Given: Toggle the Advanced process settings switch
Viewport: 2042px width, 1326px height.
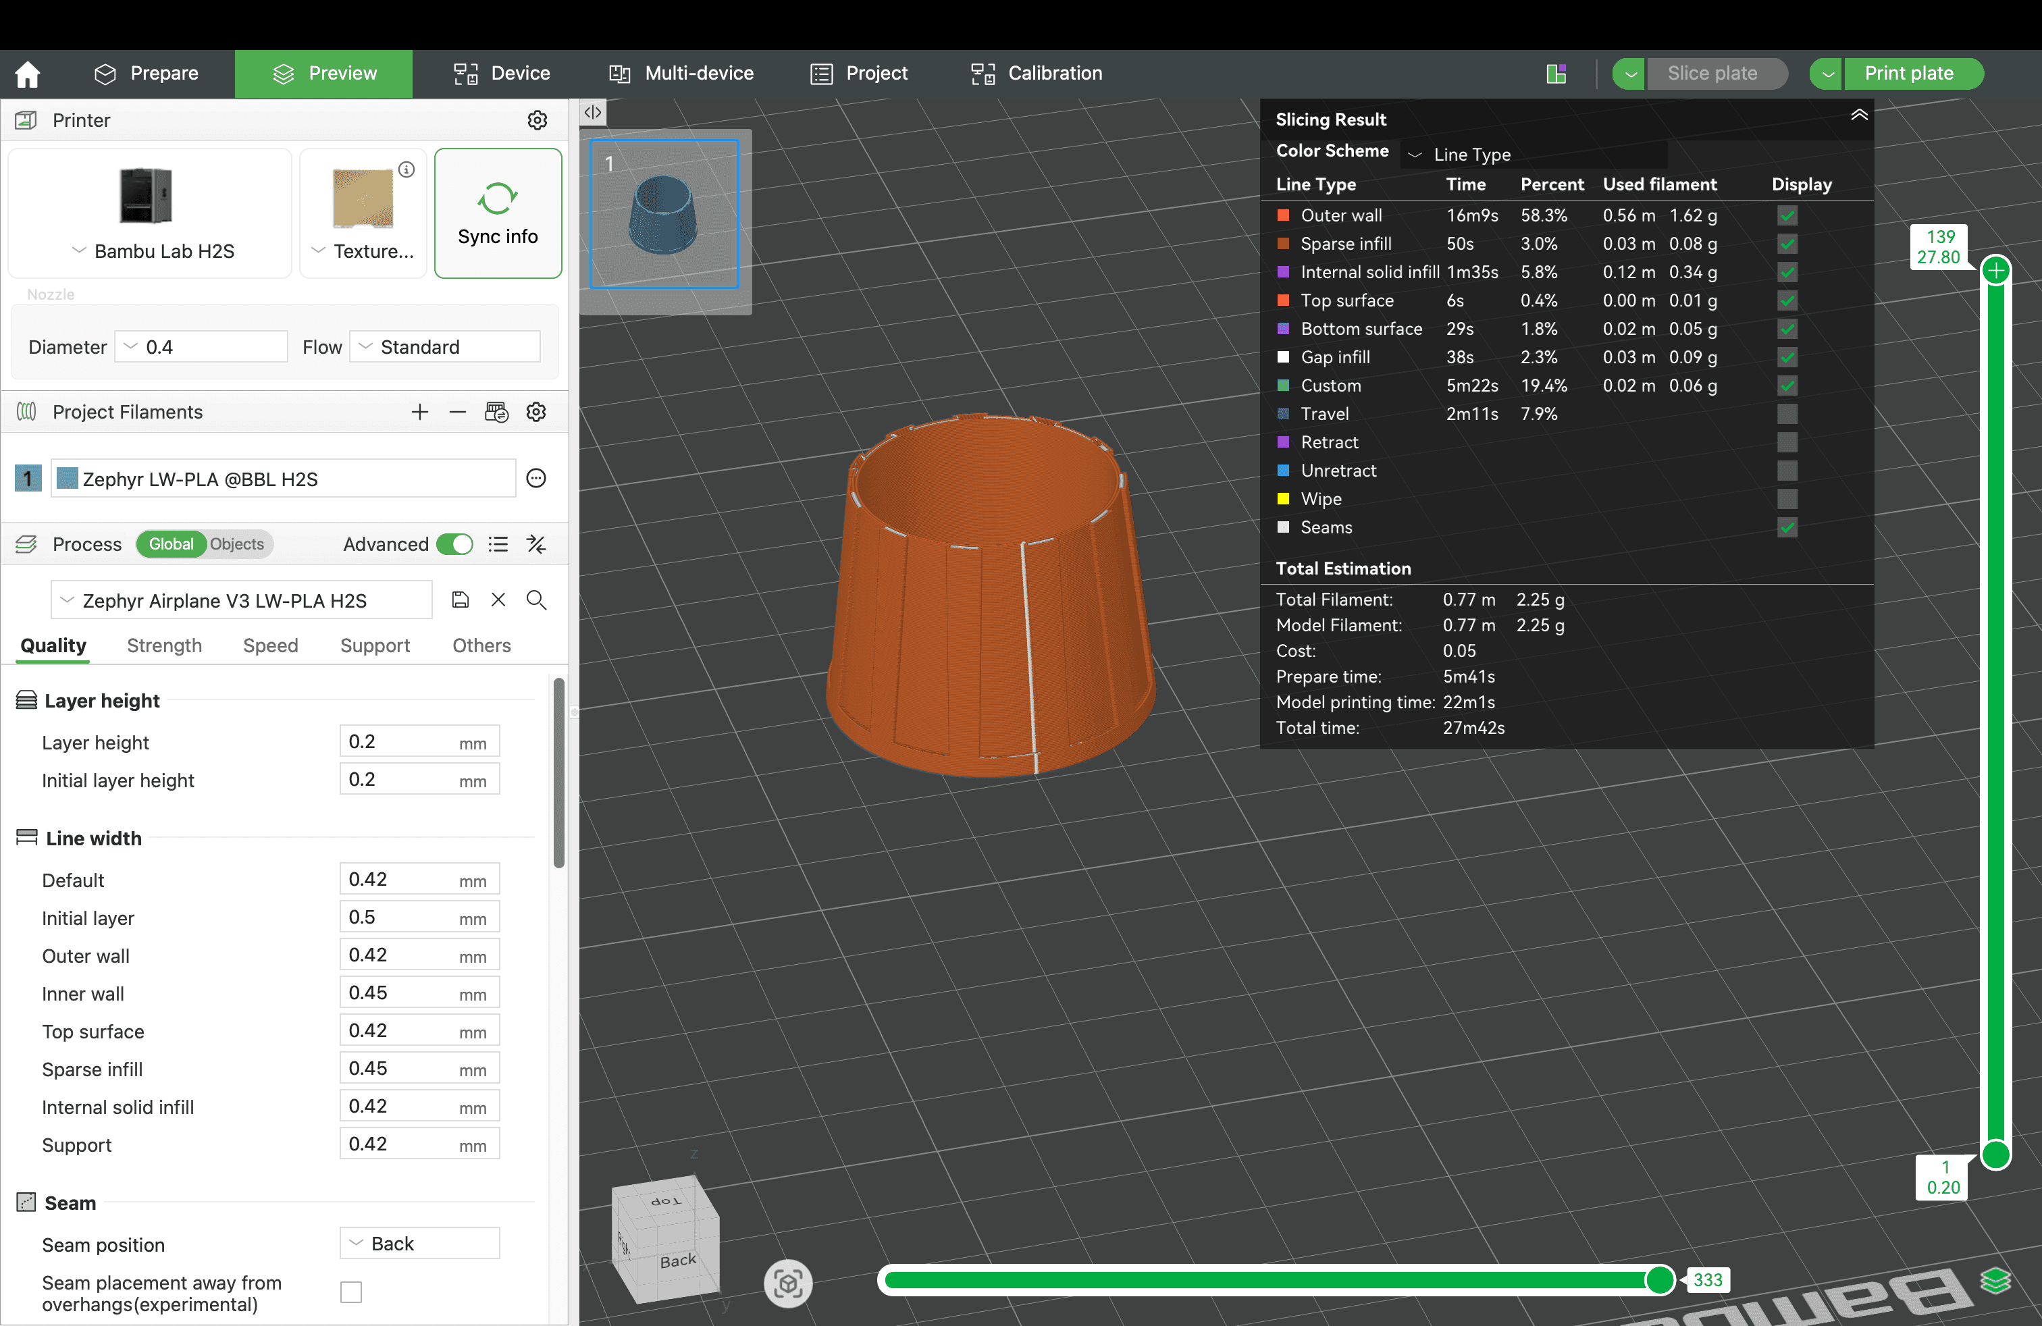Looking at the screenshot, I should 454,543.
